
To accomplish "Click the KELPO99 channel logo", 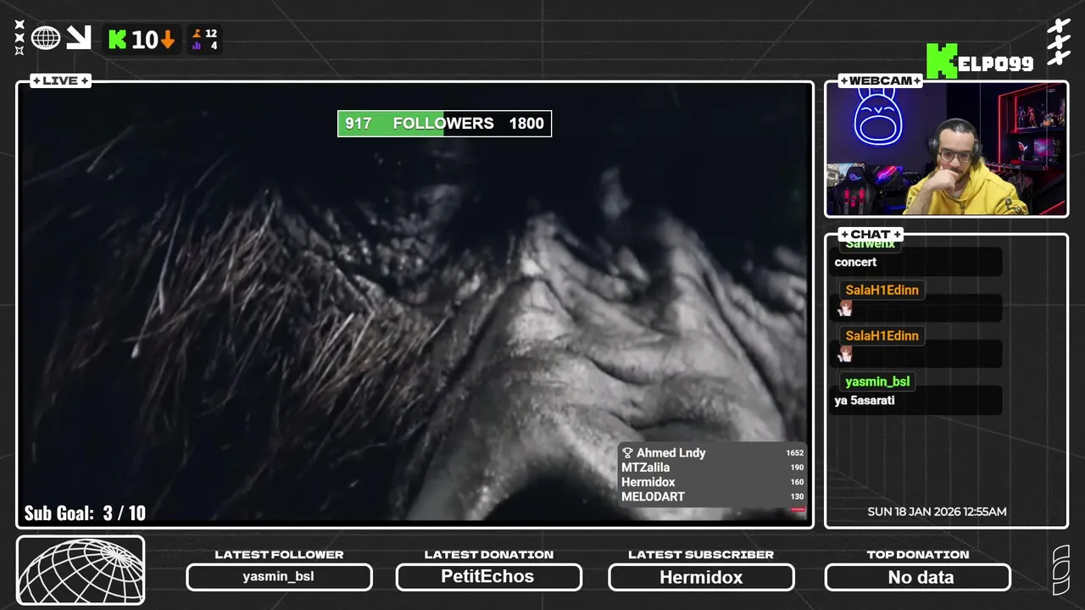I will coord(979,62).
